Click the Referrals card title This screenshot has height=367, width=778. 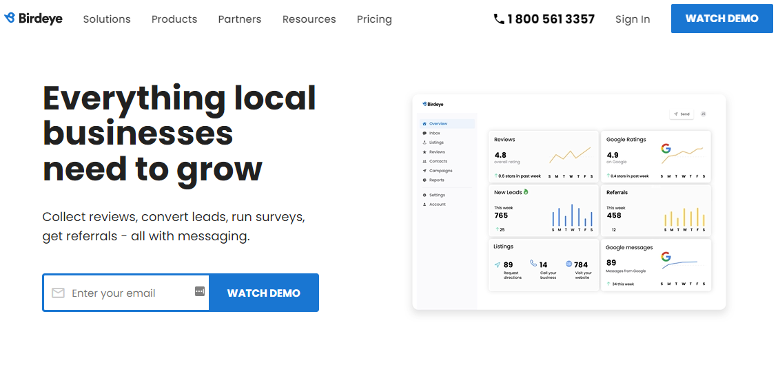617,192
